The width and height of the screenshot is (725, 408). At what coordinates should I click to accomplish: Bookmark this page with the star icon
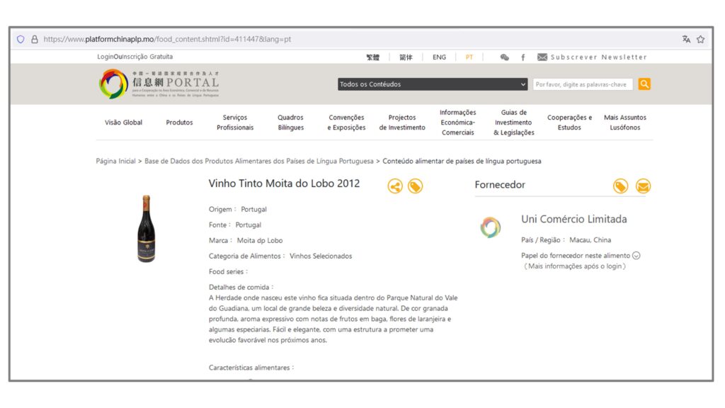click(700, 40)
